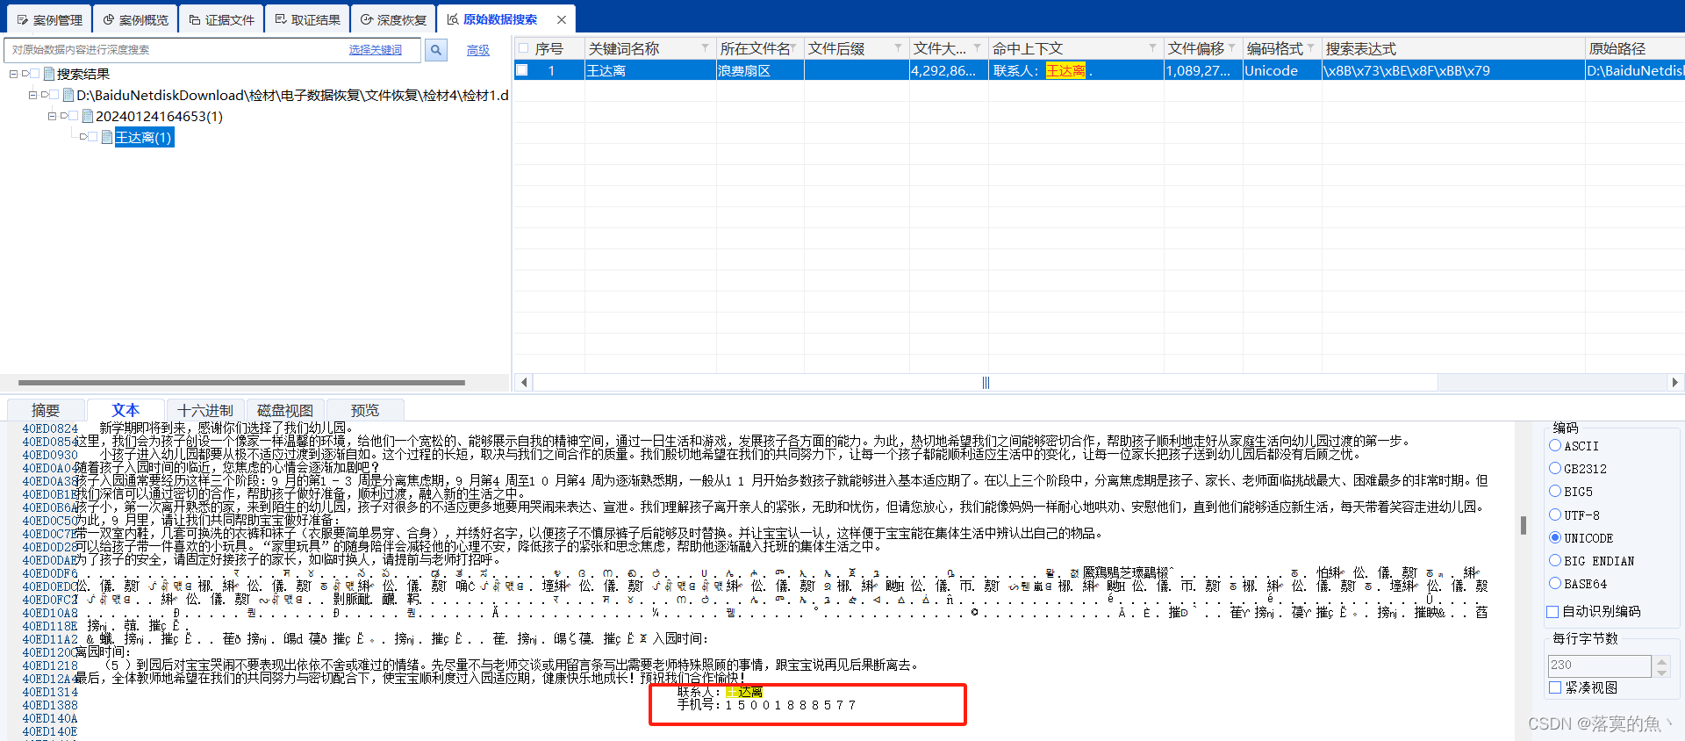Click the file icon beside 20240124164653(1)
1685x741 pixels.
[88, 116]
